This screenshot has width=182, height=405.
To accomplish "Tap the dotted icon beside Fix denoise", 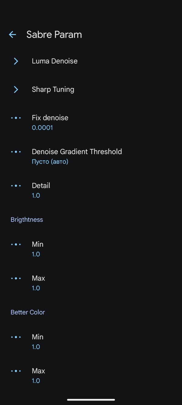I will [16, 118].
